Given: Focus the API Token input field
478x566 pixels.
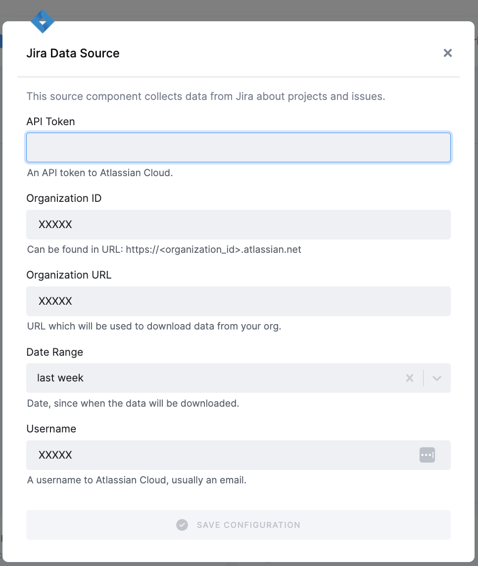Looking at the screenshot, I should [x=239, y=147].
